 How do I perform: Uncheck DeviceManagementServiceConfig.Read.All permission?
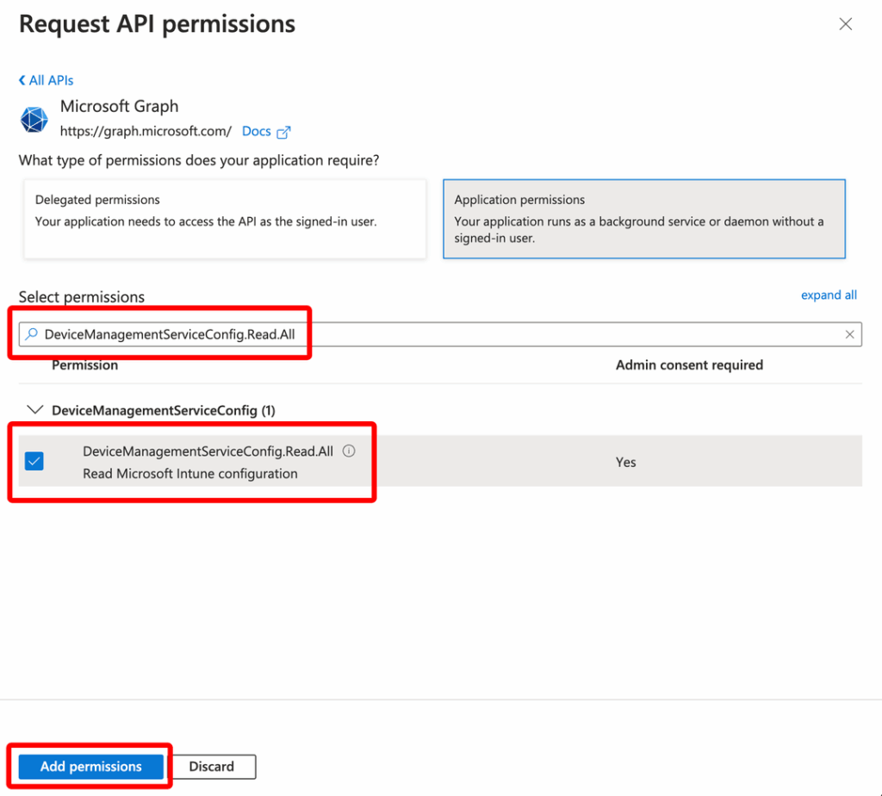point(34,461)
